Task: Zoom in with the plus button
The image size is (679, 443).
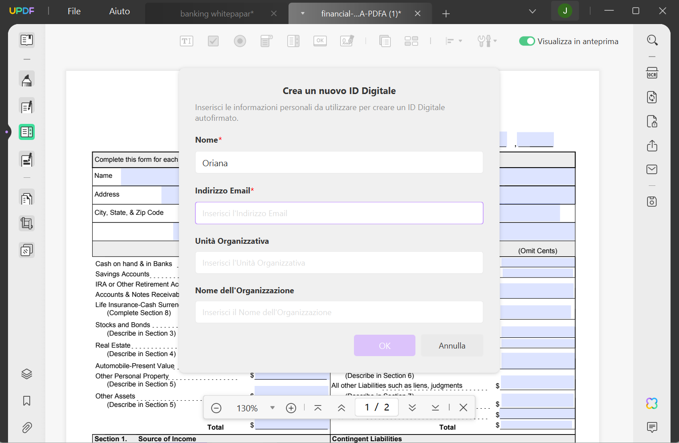Action: (x=291, y=408)
